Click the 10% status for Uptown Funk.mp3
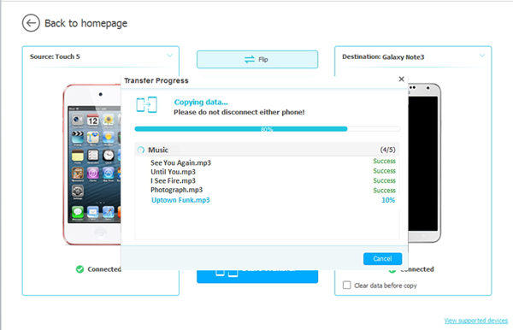Image resolution: width=513 pixels, height=330 pixels. tap(388, 200)
